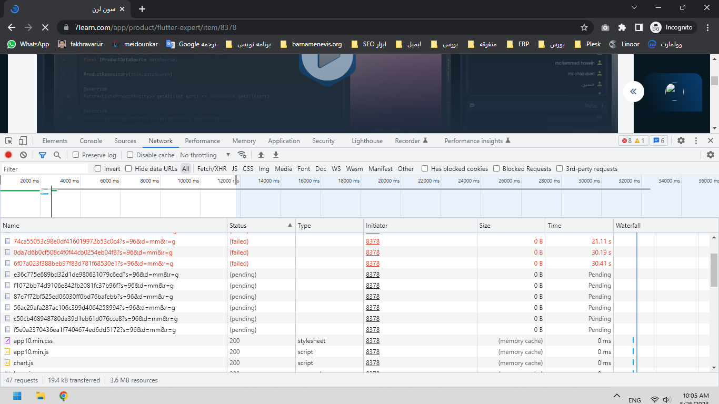Click the inspect element picker icon

[9, 140]
